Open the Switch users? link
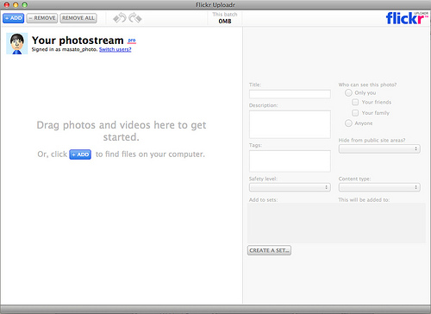 point(116,49)
